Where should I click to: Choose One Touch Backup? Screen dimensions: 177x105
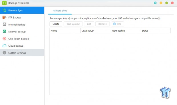(x=22, y=39)
